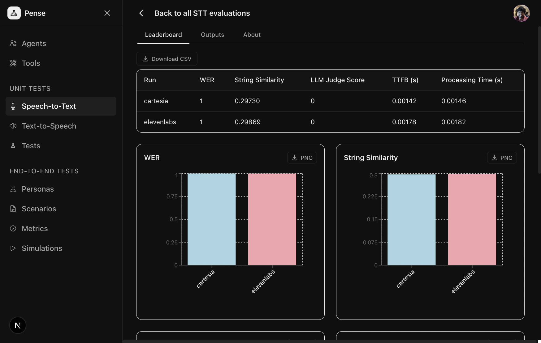Click Back to all STT evaluations
Image resolution: width=541 pixels, height=343 pixels.
202,13
